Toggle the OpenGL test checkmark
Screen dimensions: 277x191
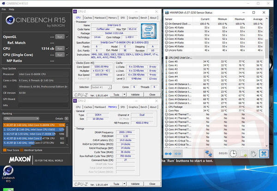tap(67, 37)
